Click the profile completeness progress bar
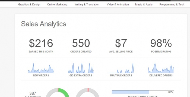190x97 pixels. 143,92
